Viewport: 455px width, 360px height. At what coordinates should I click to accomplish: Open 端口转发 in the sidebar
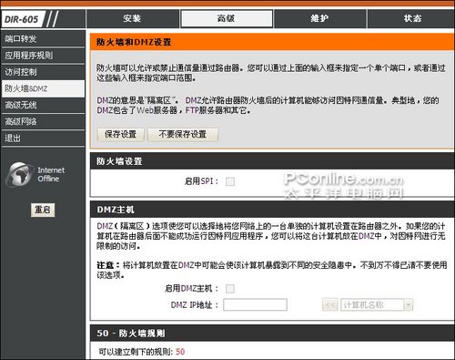click(x=43, y=38)
